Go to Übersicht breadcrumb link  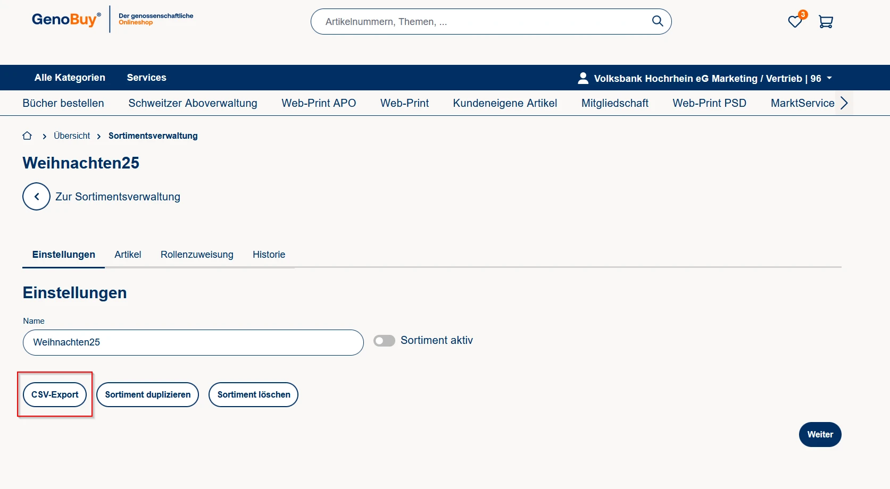[x=72, y=136]
